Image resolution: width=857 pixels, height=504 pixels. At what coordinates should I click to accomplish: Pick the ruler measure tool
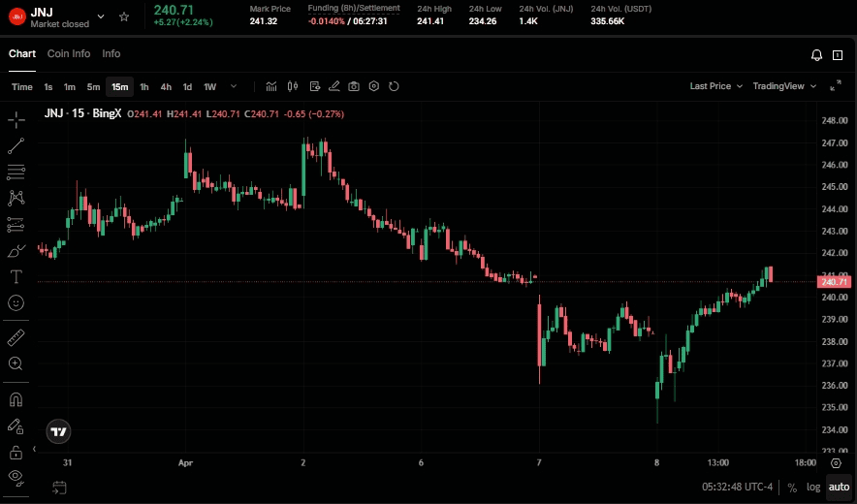[x=16, y=337]
